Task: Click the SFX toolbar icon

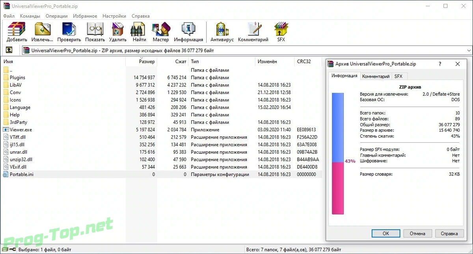Action: 281,29
